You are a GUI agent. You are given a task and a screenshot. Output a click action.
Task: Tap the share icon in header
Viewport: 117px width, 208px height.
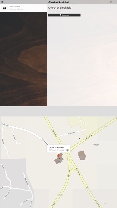coord(115,2)
